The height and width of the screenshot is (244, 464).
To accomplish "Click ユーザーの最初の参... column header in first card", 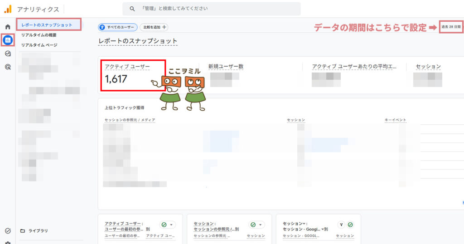I will point(122,236).
